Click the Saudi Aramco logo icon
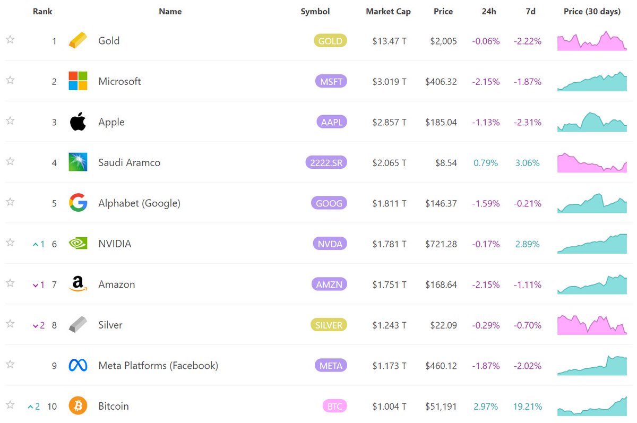 tap(78, 162)
